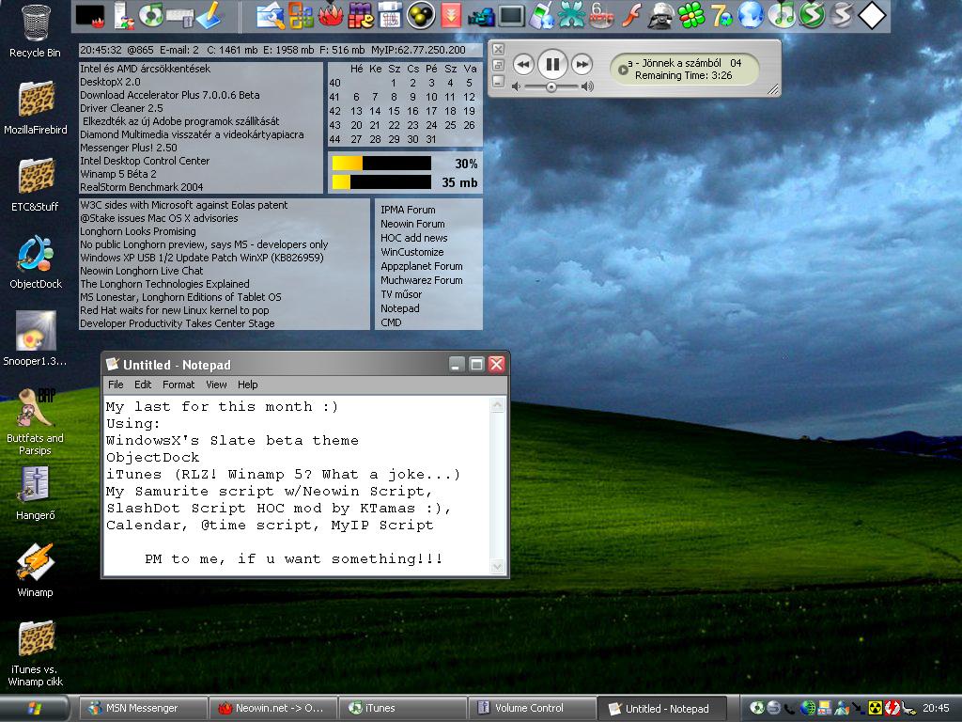The height and width of the screenshot is (722, 962).
Task: Click the track info arrow in iTunes display
Action: pyautogui.click(x=623, y=70)
